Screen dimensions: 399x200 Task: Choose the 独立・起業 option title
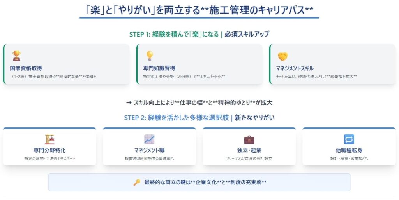(x=249, y=150)
